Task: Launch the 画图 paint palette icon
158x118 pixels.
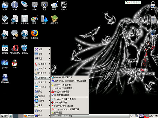Action: pyautogui.click(x=34, y=20)
